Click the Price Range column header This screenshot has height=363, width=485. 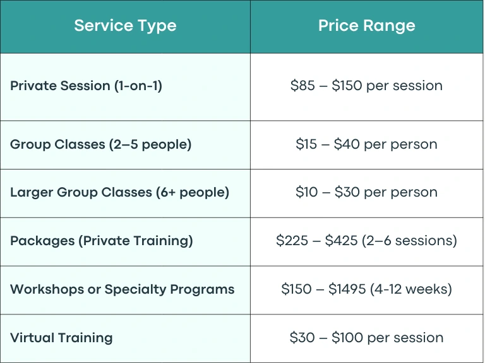[366, 26]
